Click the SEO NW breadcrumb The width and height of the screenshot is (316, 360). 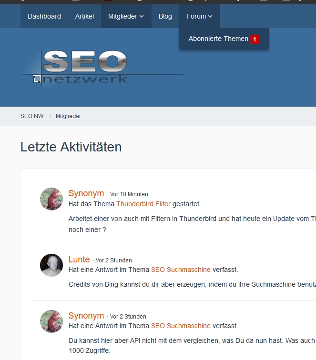(32, 116)
